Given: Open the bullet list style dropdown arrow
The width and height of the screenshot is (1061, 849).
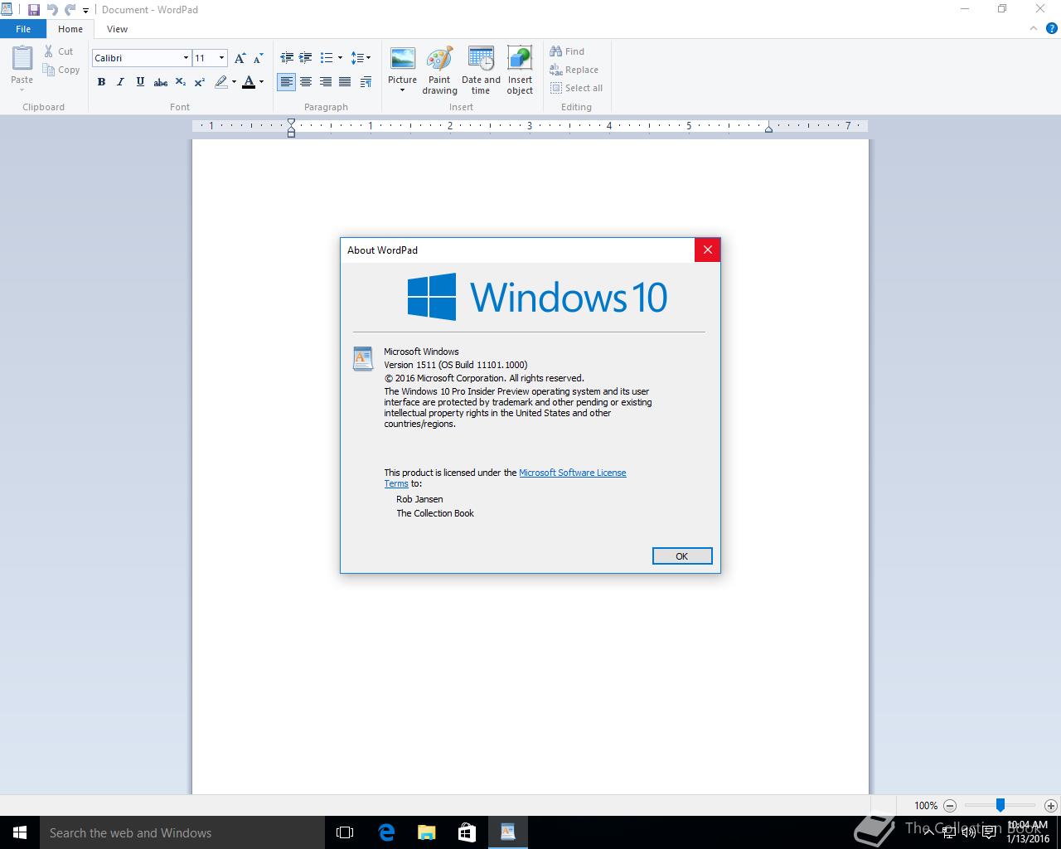Looking at the screenshot, I should tap(340, 58).
